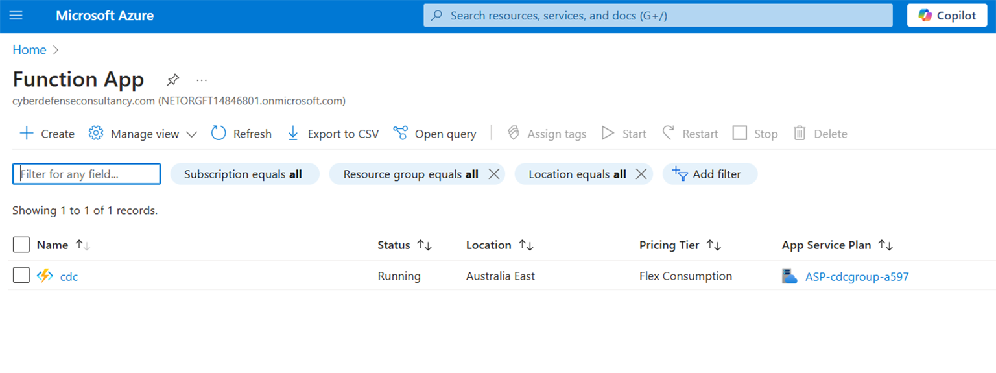Open the cdc function app

pos(69,276)
